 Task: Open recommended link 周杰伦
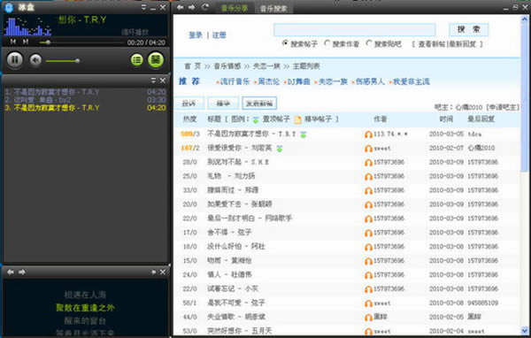[x=268, y=81]
